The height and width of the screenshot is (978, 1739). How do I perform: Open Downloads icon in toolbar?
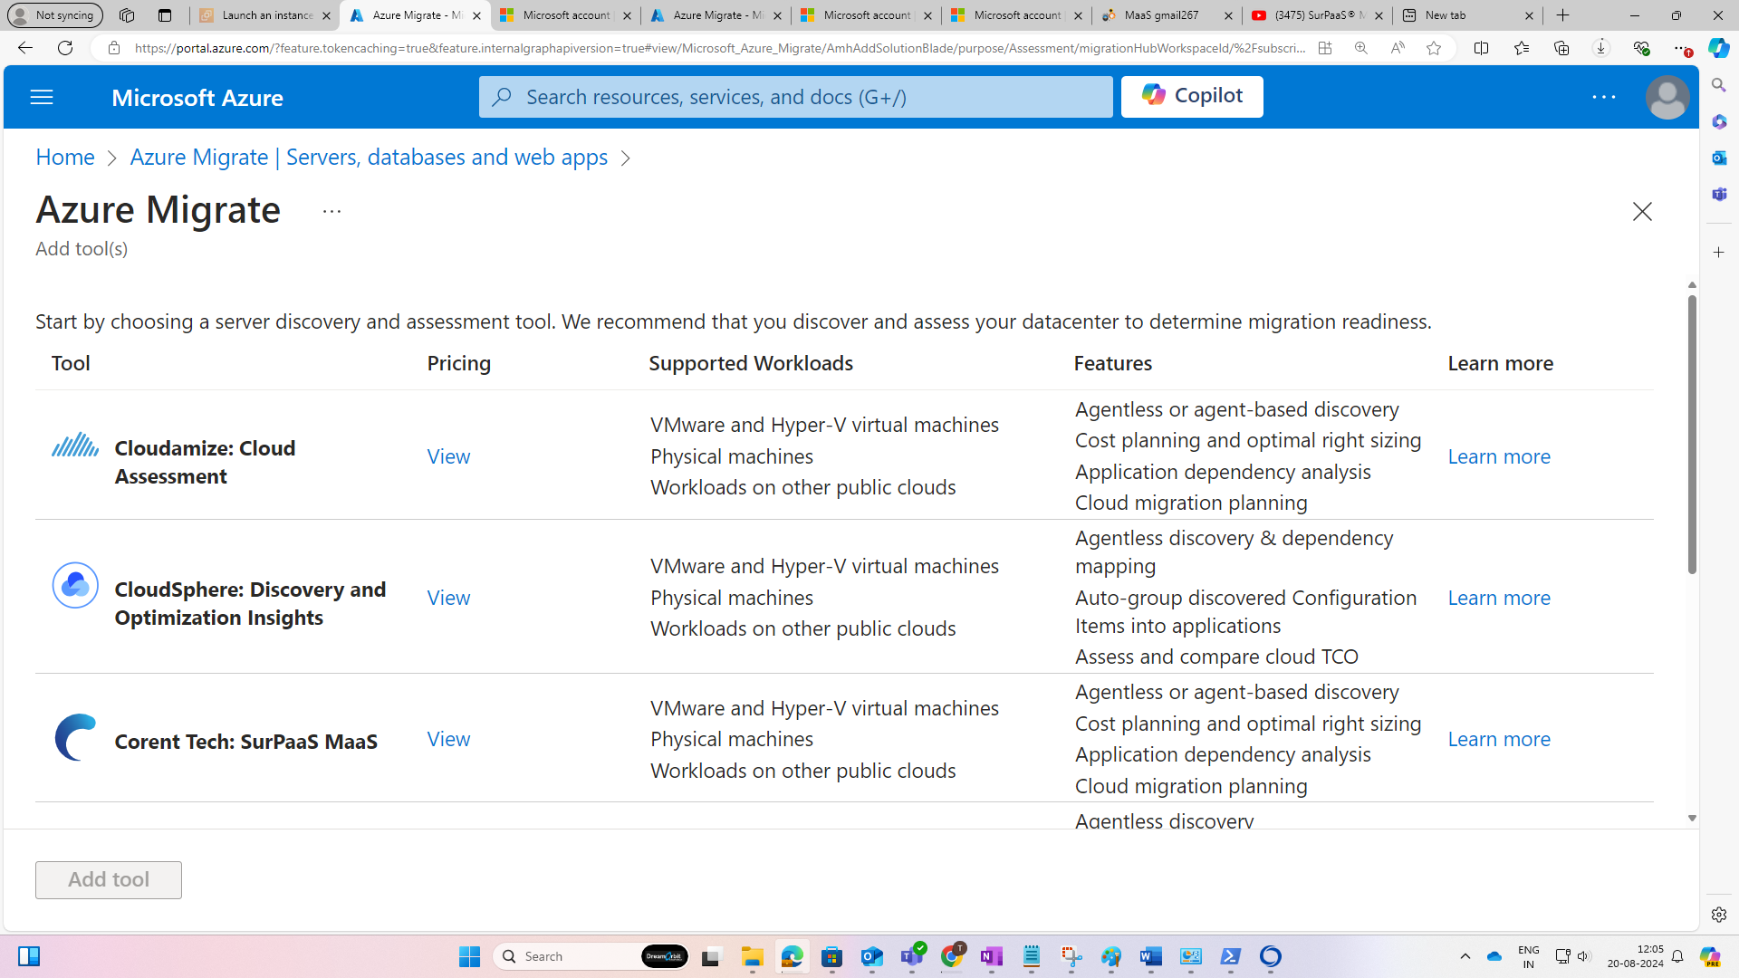pyautogui.click(x=1601, y=48)
